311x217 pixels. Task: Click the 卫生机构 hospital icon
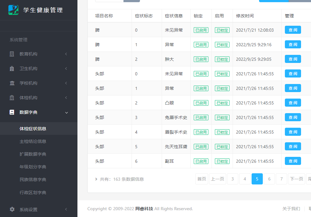click(12, 69)
